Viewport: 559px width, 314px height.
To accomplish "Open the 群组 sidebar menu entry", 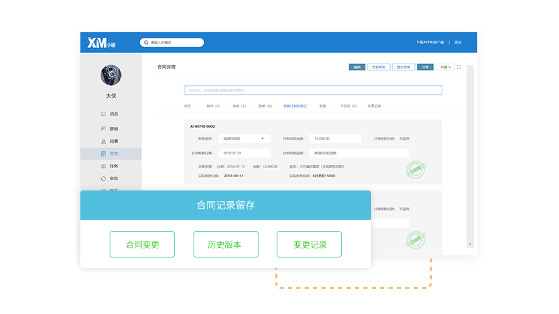I will point(111,128).
